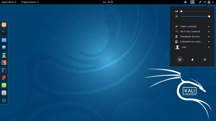The height and width of the screenshot is (121, 216).
Task: Click the brightness sun icon in menu
Action: pyautogui.click(x=177, y=16)
